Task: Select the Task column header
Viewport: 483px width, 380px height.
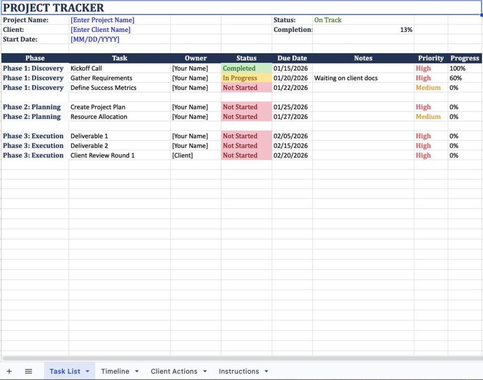Action: 119,58
